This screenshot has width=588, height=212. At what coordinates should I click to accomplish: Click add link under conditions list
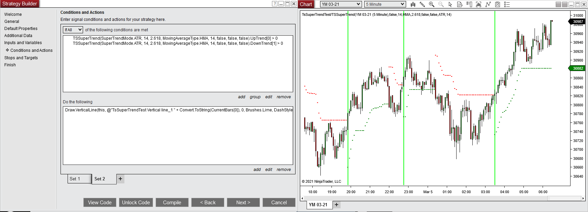point(242,97)
